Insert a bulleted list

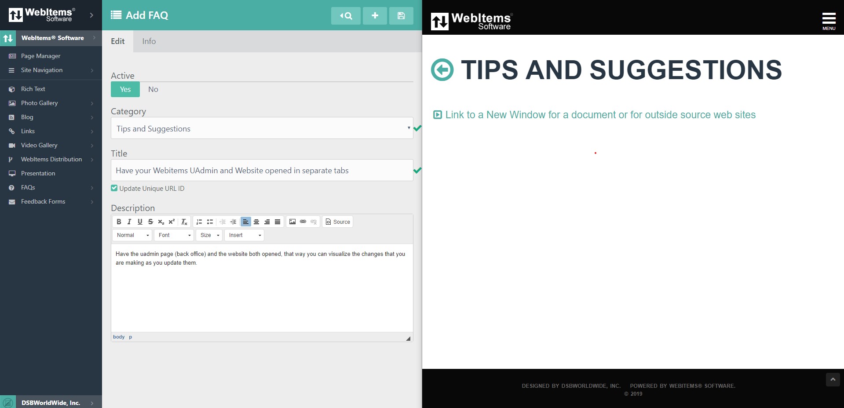pyautogui.click(x=210, y=222)
